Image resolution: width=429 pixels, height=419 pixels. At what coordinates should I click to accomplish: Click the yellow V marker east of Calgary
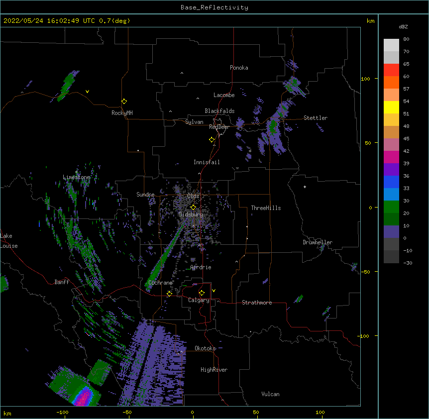[214, 291]
